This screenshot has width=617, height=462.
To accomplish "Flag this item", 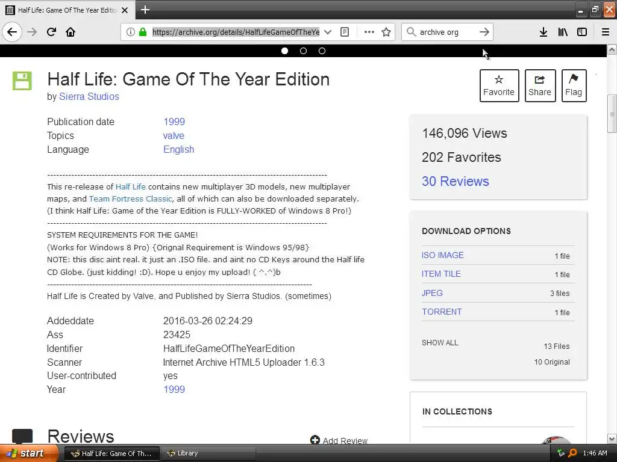I will tap(574, 85).
